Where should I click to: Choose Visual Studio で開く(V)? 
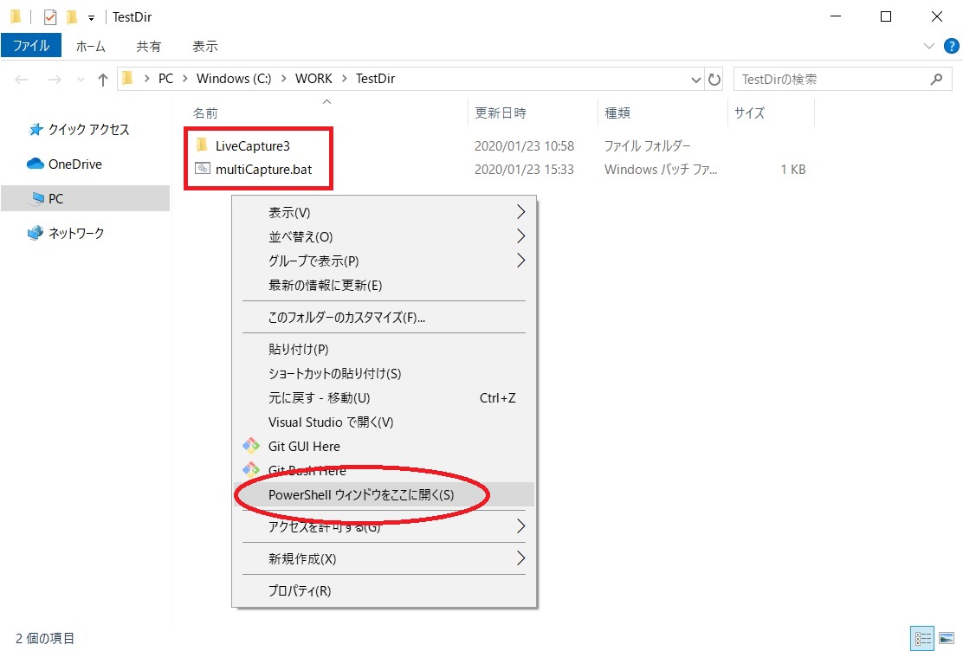tap(384, 422)
